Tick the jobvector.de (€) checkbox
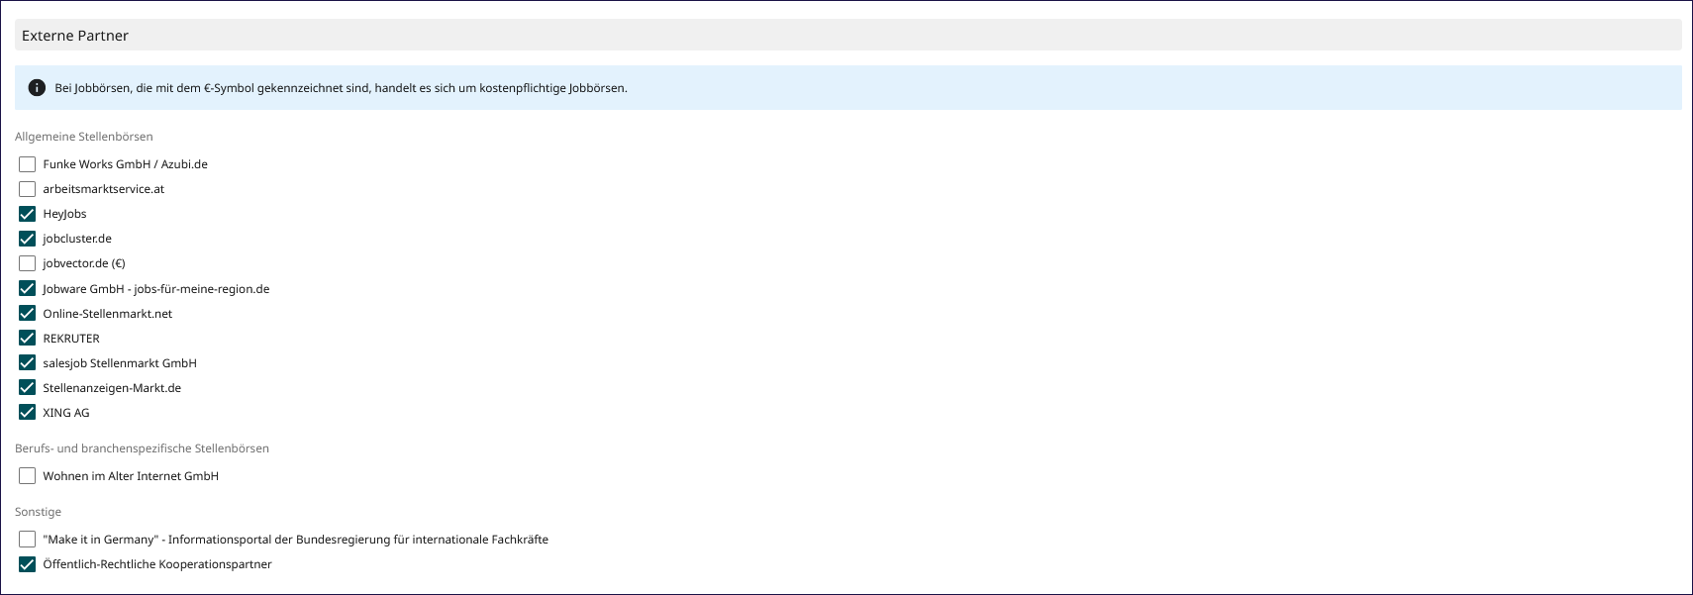 [x=28, y=263]
